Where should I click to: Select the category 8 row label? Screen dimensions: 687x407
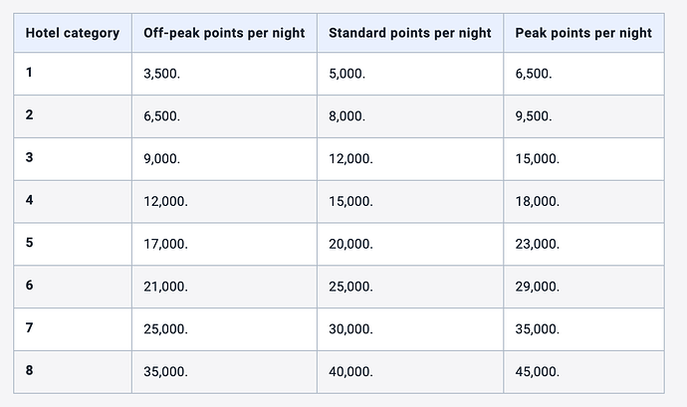click(29, 370)
